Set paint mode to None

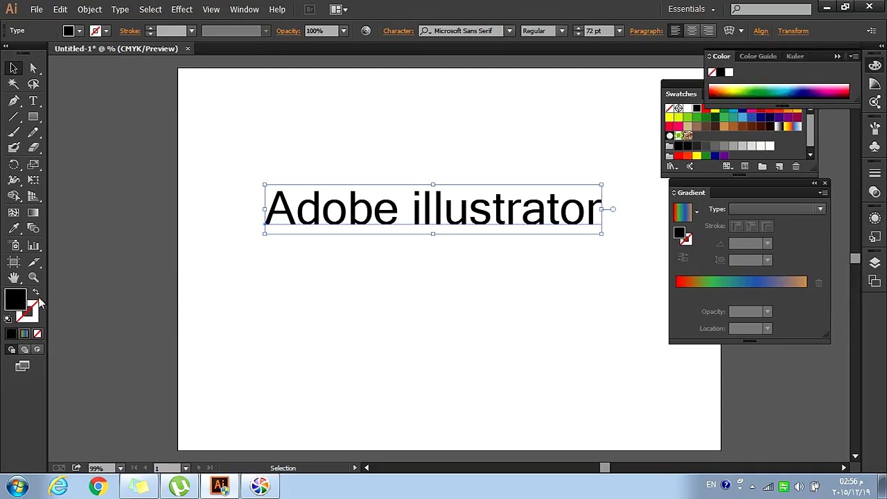click(37, 334)
